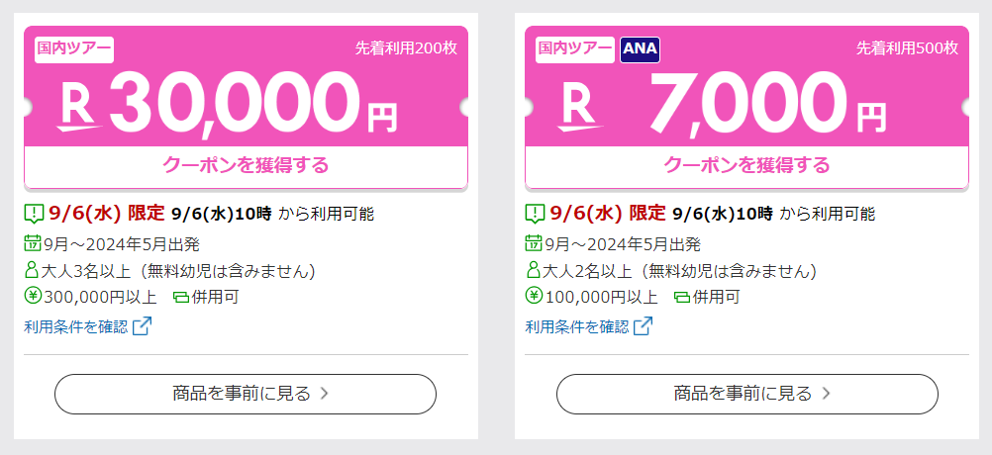Click the ANA badge on the 7,000円 coupon
This screenshot has height=455, width=992.
tap(641, 49)
